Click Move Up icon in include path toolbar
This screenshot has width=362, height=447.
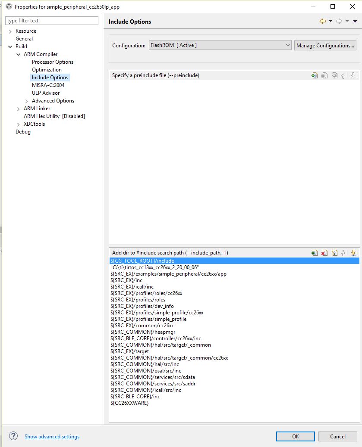click(x=344, y=253)
